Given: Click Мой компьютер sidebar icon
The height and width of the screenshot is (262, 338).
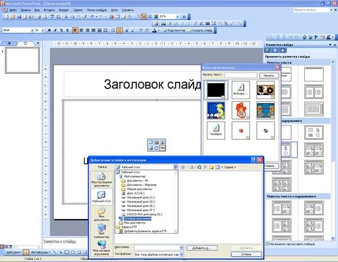Looking at the screenshot, I should [102, 231].
